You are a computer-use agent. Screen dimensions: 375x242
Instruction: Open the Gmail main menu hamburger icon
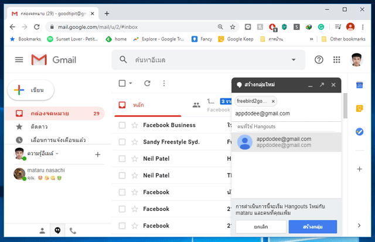[19, 60]
